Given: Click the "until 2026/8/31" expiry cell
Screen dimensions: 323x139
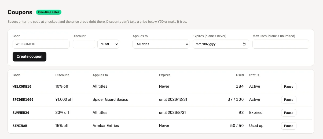Looking at the screenshot, I should click(x=172, y=113).
